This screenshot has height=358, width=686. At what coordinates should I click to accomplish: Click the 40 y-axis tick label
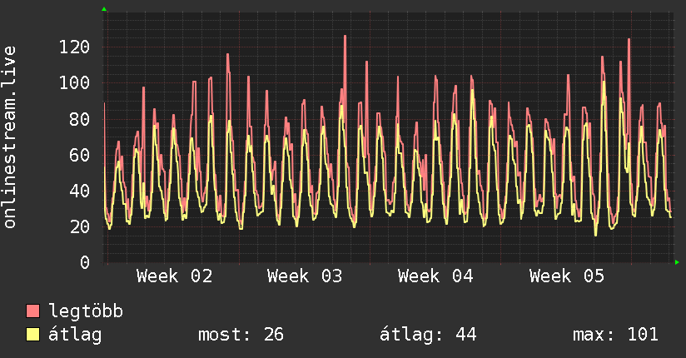[x=80, y=191]
